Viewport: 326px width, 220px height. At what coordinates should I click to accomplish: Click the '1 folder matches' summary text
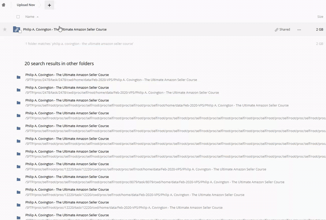[x=79, y=44]
